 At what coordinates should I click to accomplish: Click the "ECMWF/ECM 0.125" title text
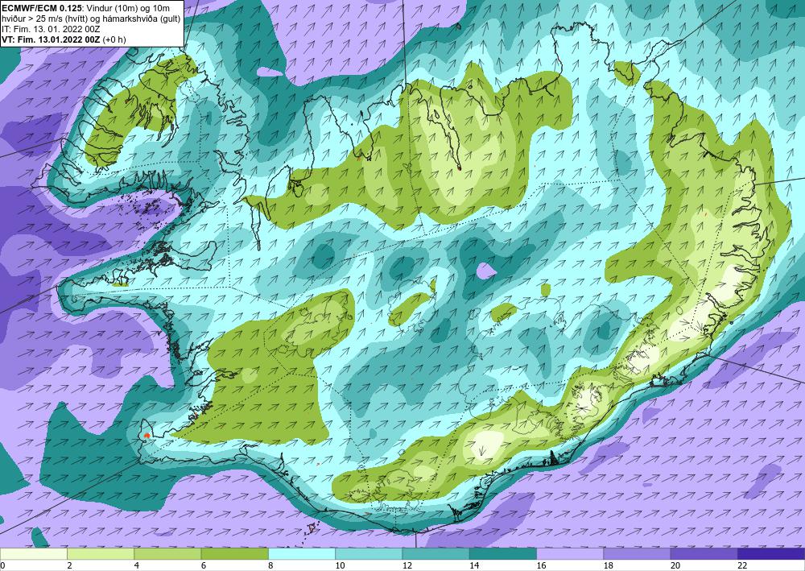(x=40, y=8)
